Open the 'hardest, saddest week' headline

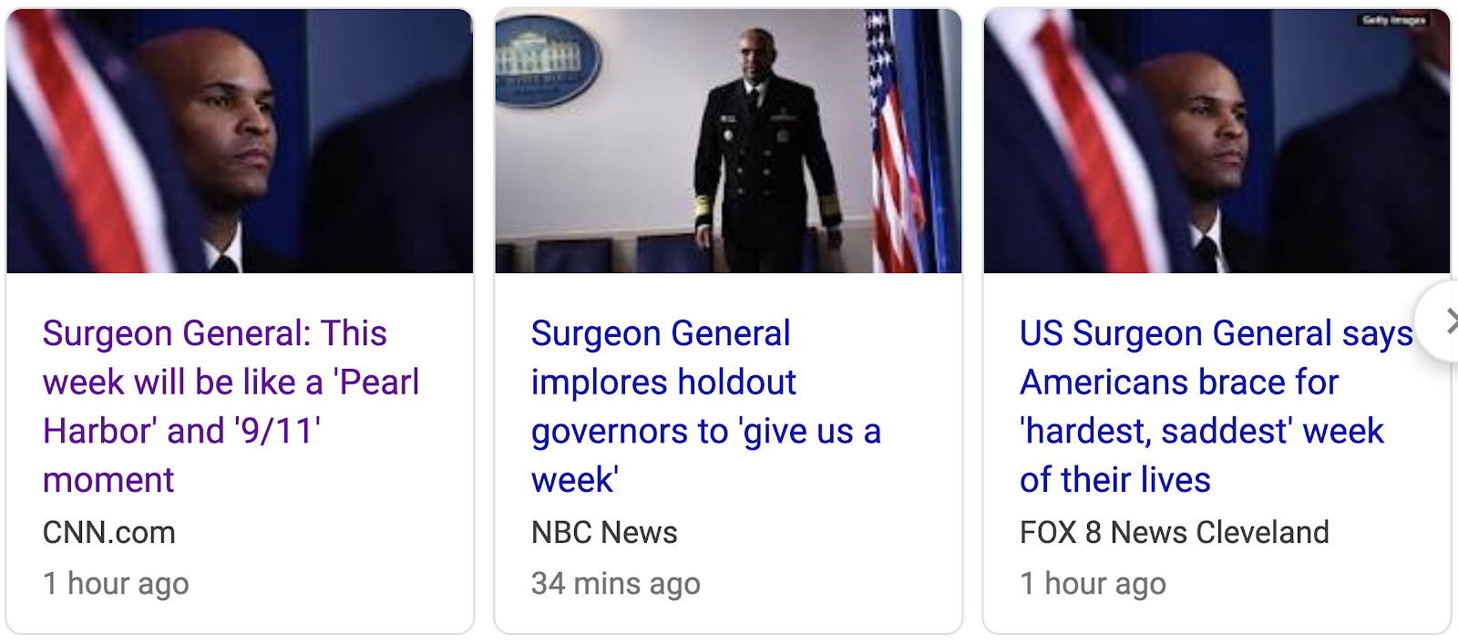click(1217, 406)
